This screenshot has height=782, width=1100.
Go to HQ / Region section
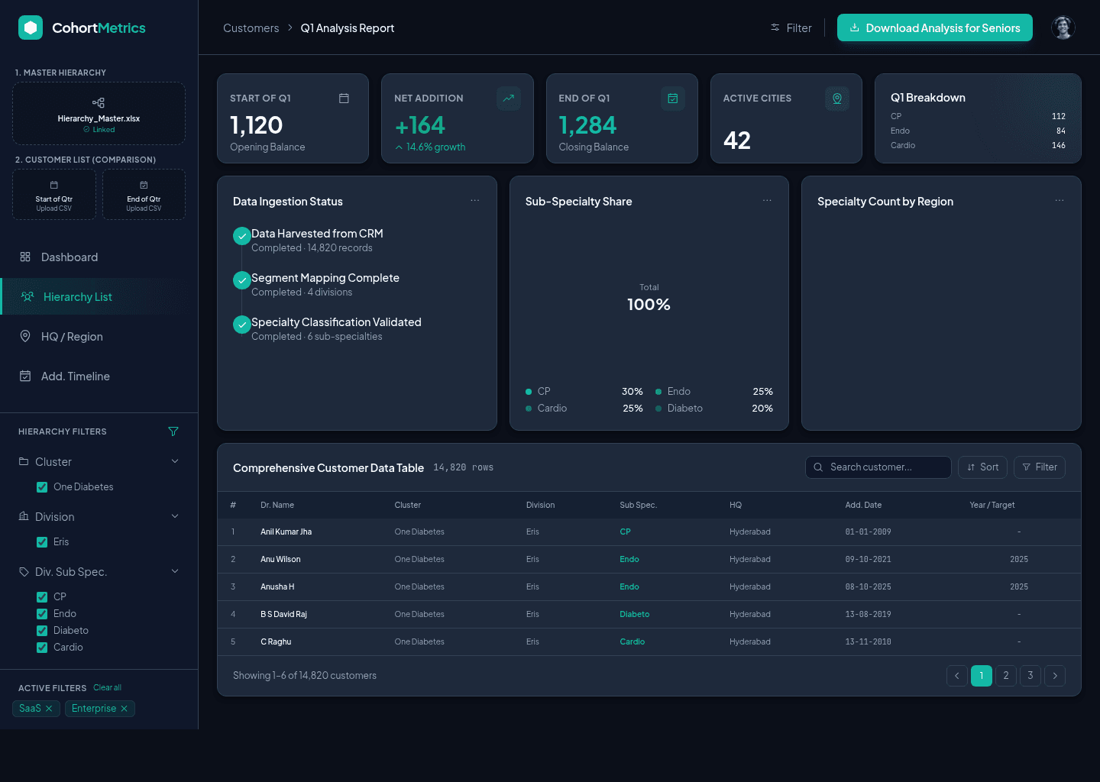[99, 337]
